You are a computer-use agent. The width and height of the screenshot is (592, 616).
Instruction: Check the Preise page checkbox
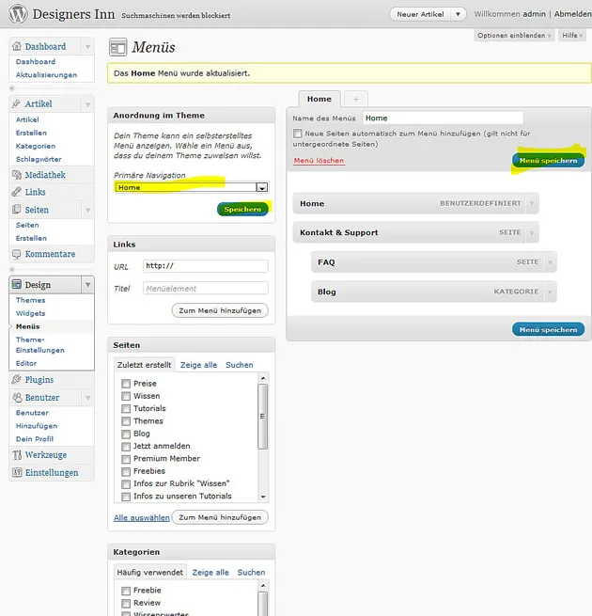point(126,384)
